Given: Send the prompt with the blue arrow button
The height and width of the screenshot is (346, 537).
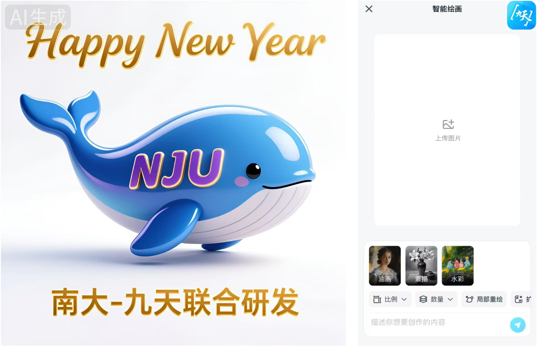Looking at the screenshot, I should click(x=518, y=325).
